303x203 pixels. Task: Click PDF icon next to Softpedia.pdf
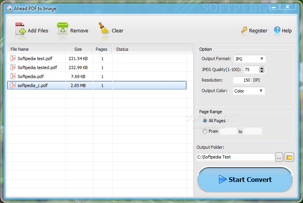coord(13,76)
